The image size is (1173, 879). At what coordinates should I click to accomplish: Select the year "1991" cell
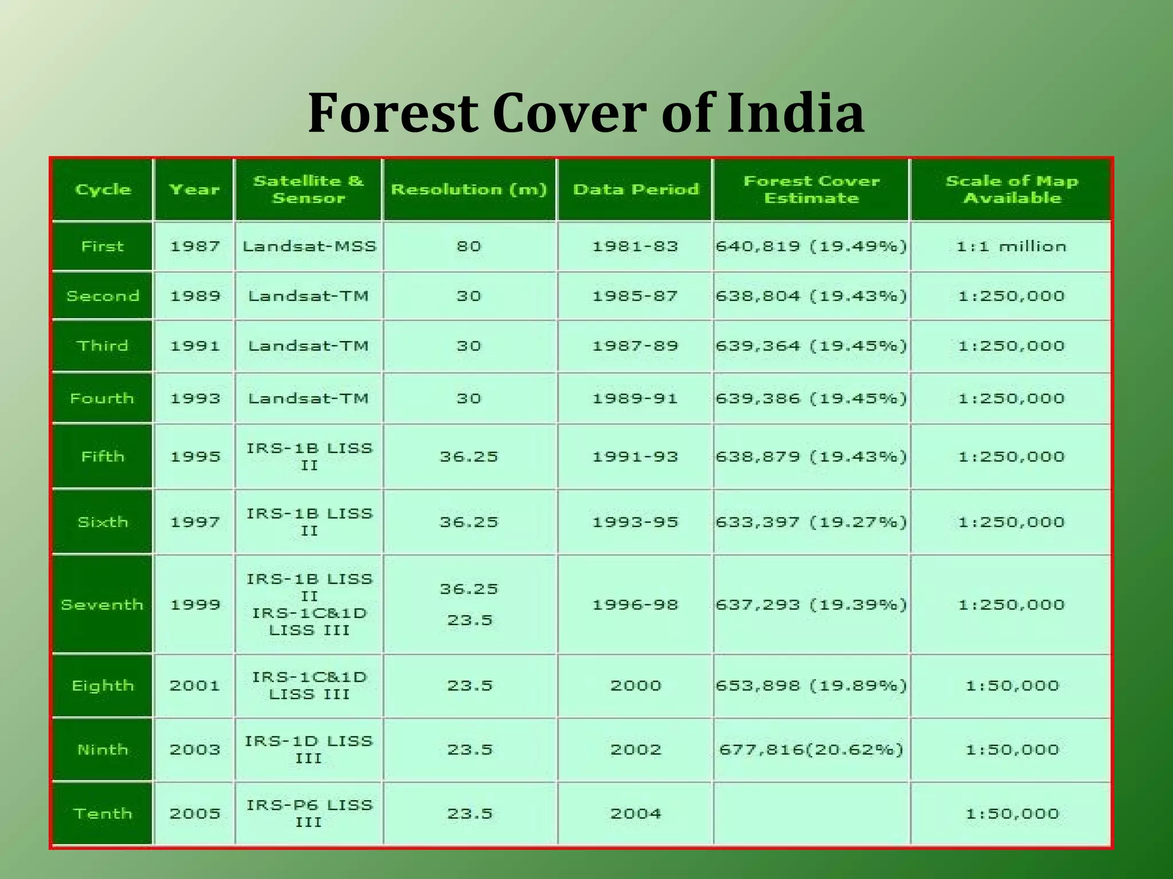pyautogui.click(x=195, y=346)
